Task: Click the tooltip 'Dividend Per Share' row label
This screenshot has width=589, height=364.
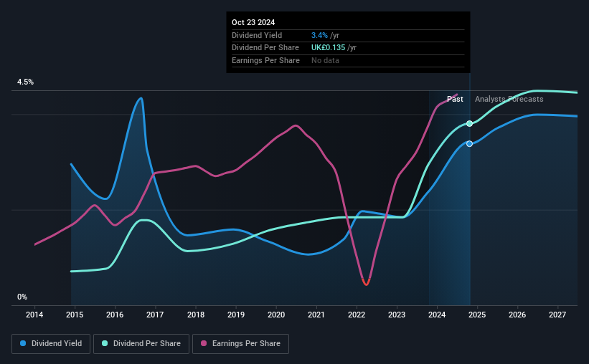Action: (x=265, y=48)
